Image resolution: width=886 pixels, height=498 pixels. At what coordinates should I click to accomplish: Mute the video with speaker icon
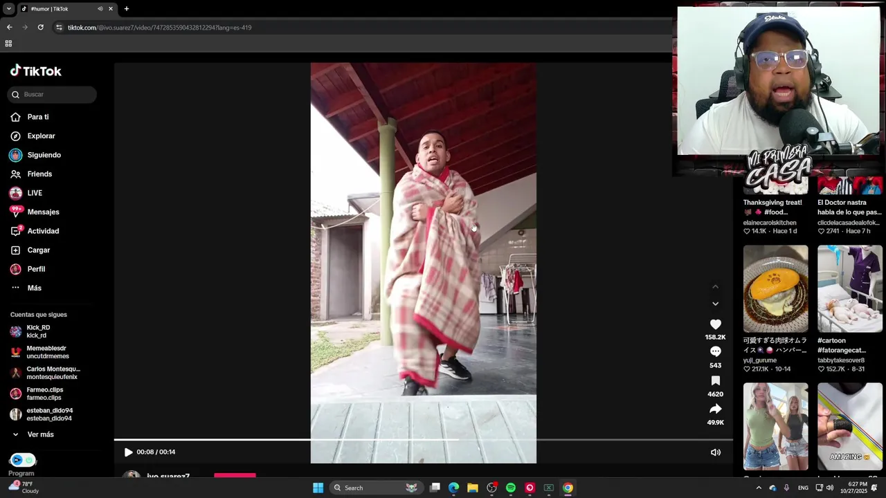(x=716, y=452)
